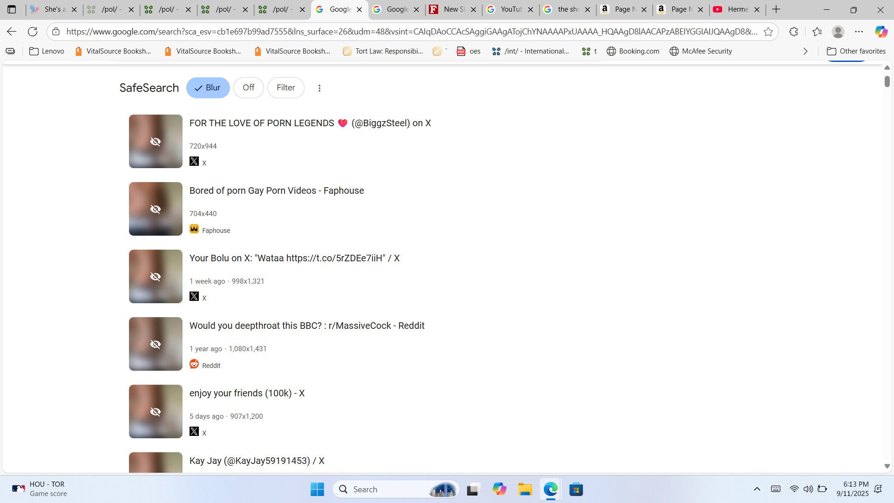Click the vertical page scrollbar thumb
This screenshot has height=503, width=894.
pos(887,81)
